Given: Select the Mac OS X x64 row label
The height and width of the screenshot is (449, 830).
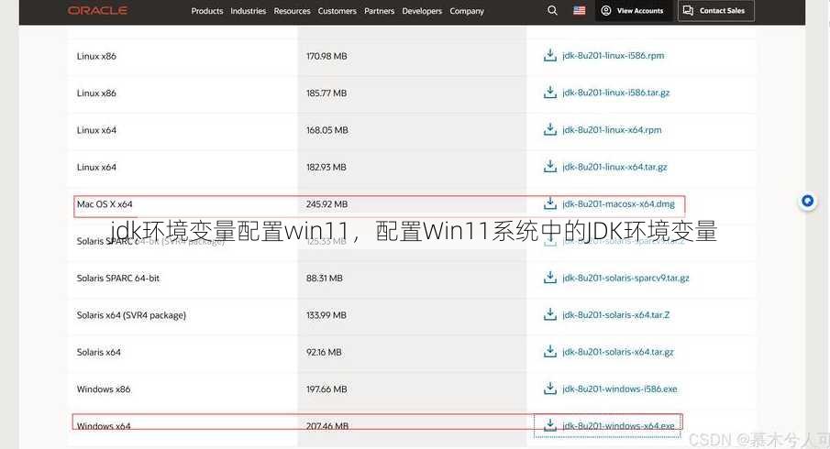Looking at the screenshot, I should click(x=105, y=204).
